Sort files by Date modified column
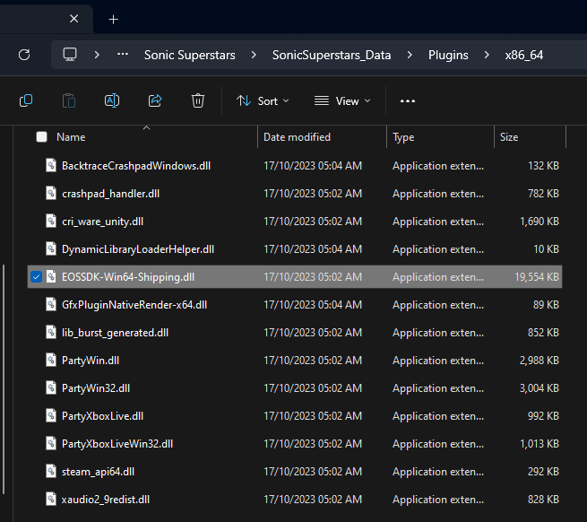 point(297,137)
